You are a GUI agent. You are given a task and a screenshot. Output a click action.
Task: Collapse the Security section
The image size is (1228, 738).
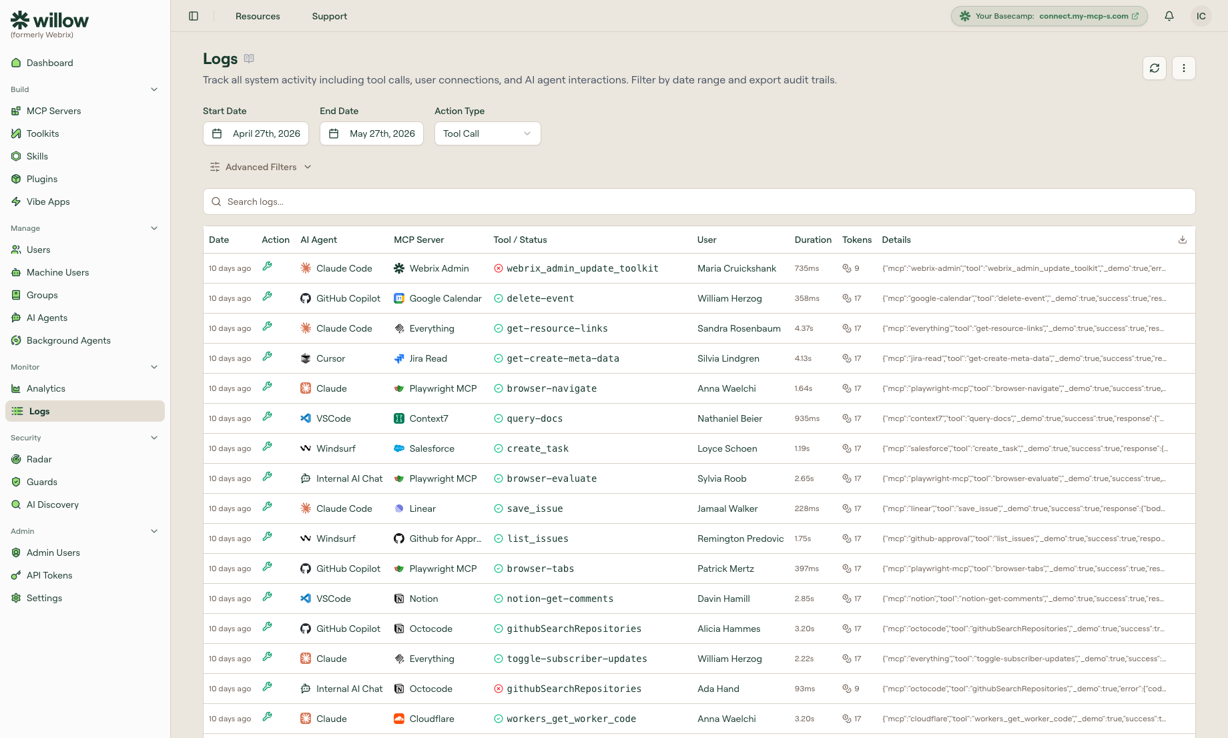[x=154, y=438]
